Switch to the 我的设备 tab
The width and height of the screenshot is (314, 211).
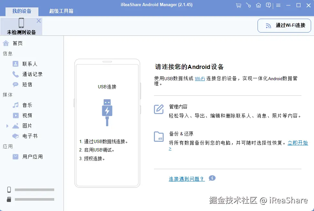pos(22,11)
